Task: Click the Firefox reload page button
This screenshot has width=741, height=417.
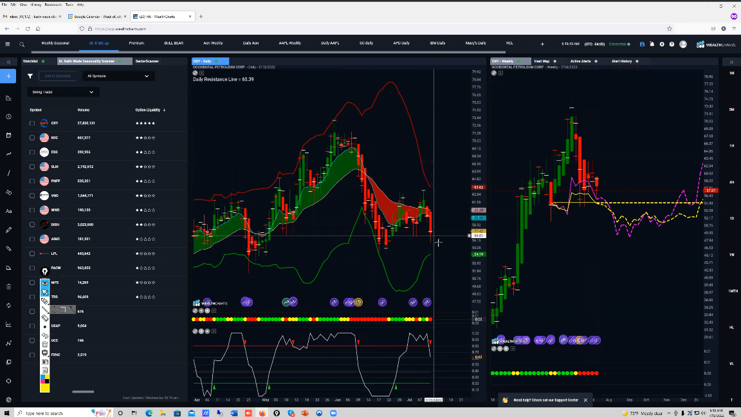Action: 28,29
